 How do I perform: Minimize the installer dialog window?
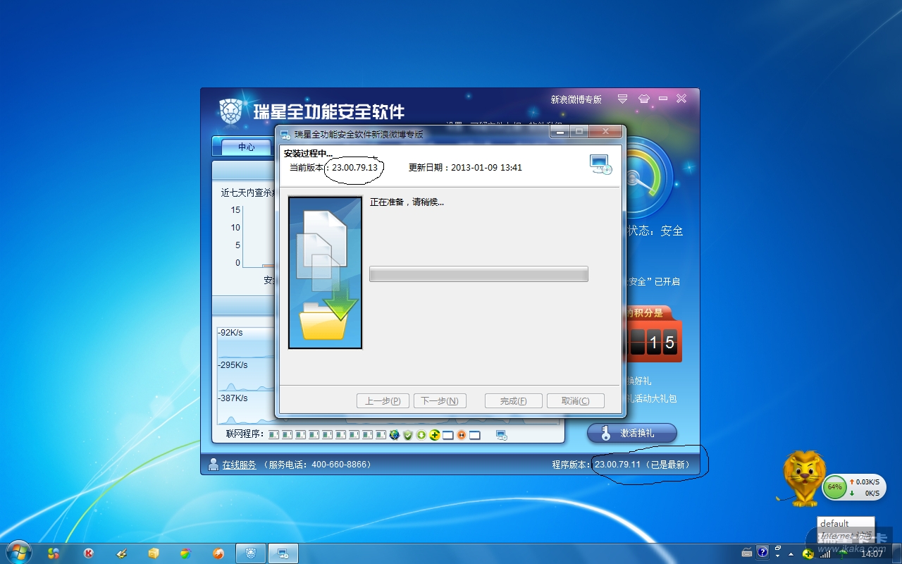560,132
